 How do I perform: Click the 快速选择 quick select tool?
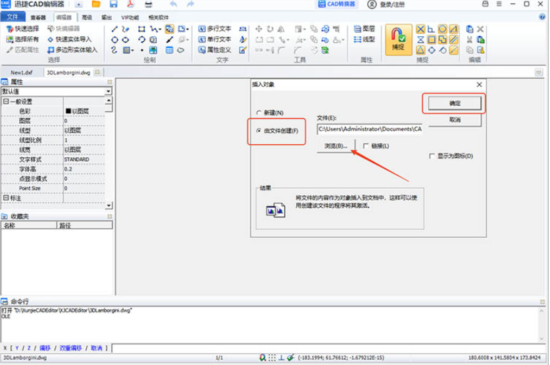pyautogui.click(x=22, y=29)
